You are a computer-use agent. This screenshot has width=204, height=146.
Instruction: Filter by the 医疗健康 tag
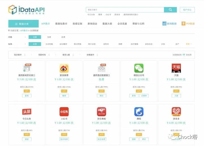[135, 44]
